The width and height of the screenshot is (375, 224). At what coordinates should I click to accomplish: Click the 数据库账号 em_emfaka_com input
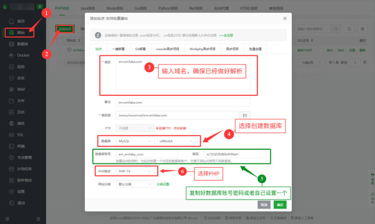pyautogui.click(x=147, y=154)
